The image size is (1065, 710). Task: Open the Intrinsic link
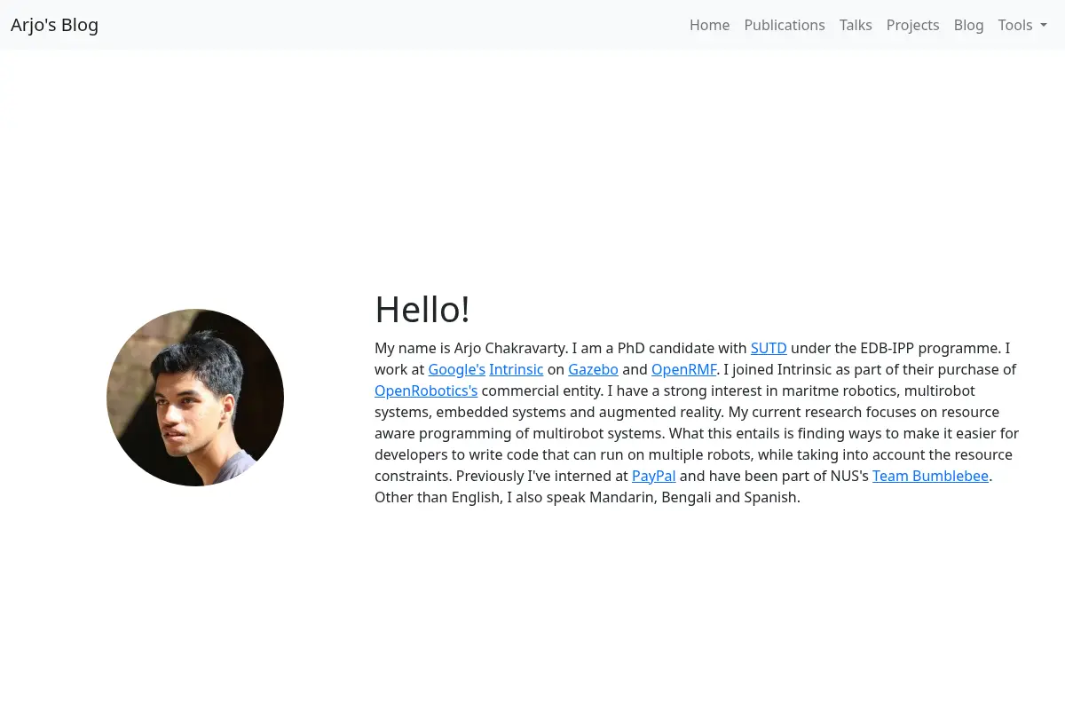click(x=516, y=369)
